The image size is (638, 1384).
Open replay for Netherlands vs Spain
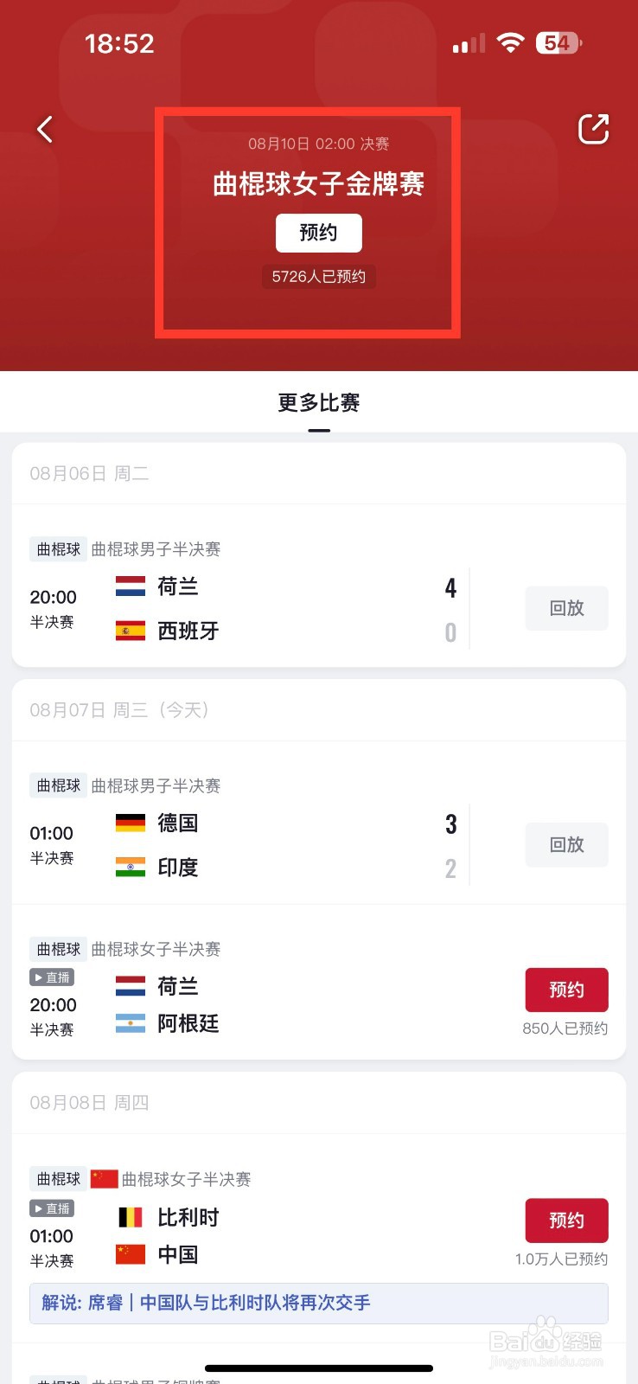click(x=566, y=608)
